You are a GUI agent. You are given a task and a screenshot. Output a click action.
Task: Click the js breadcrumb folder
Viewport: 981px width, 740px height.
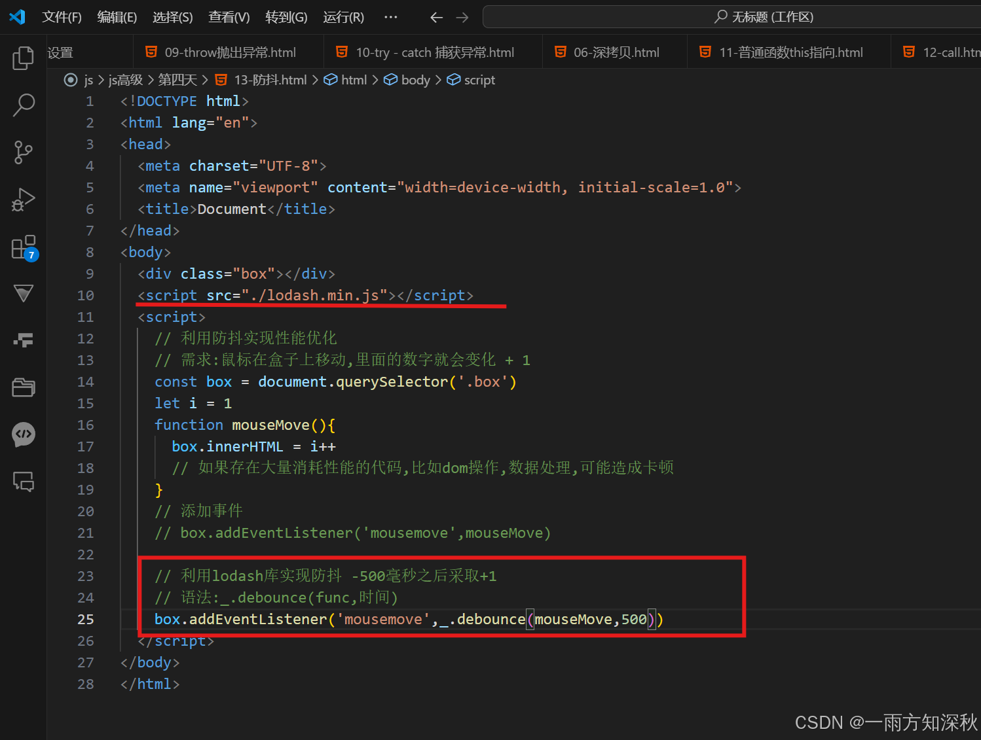88,80
